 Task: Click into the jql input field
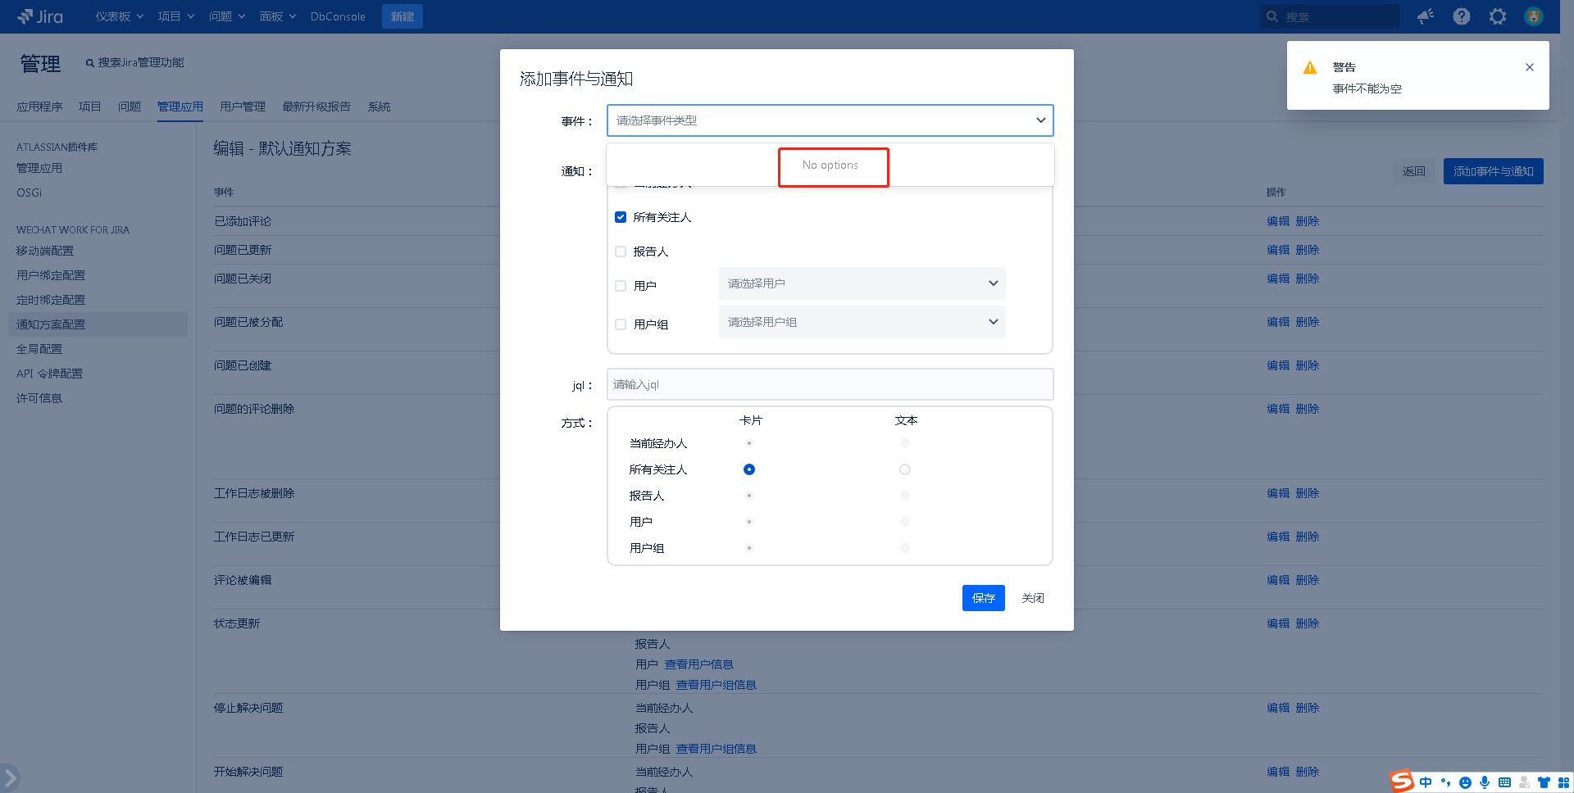click(x=830, y=384)
